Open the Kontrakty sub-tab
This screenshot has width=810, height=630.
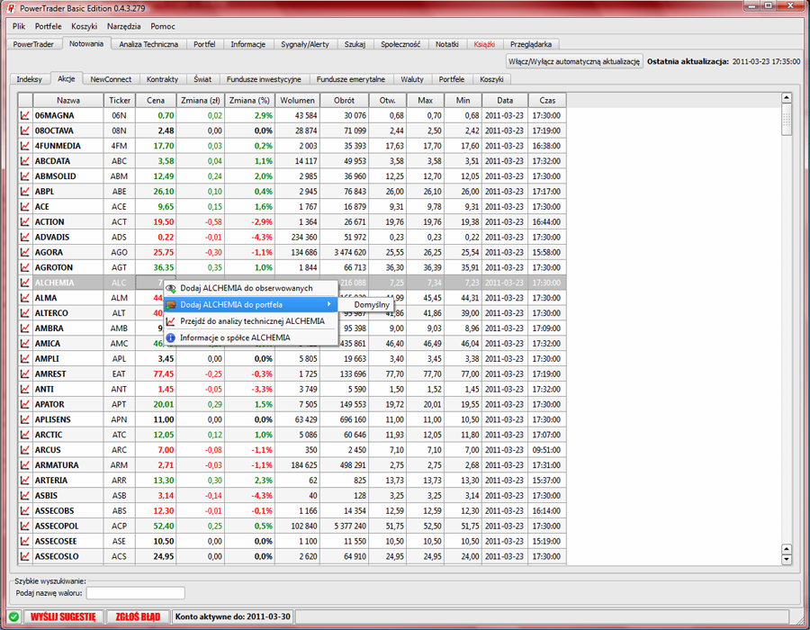162,79
